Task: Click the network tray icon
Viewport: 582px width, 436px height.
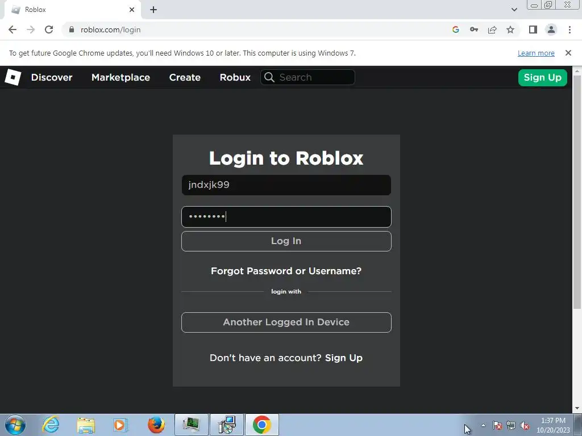Action: pyautogui.click(x=511, y=425)
